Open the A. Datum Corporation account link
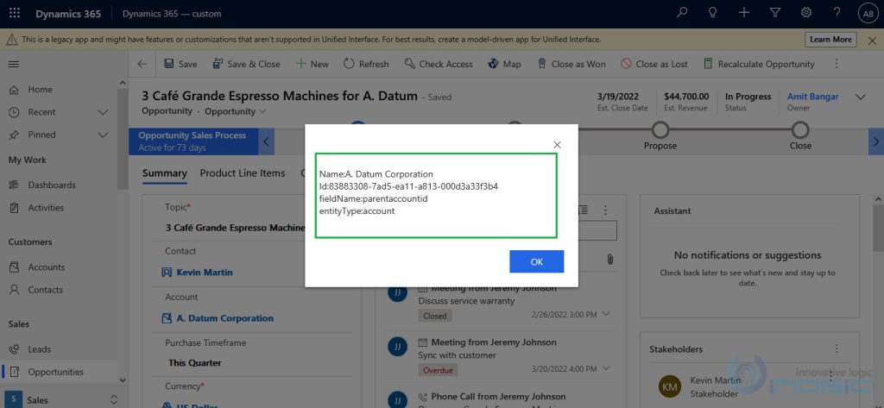The image size is (884, 408). pos(224,318)
